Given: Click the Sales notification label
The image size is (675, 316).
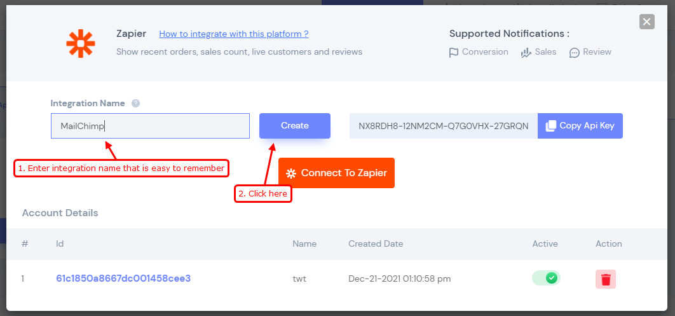Looking at the screenshot, I should pyautogui.click(x=545, y=52).
